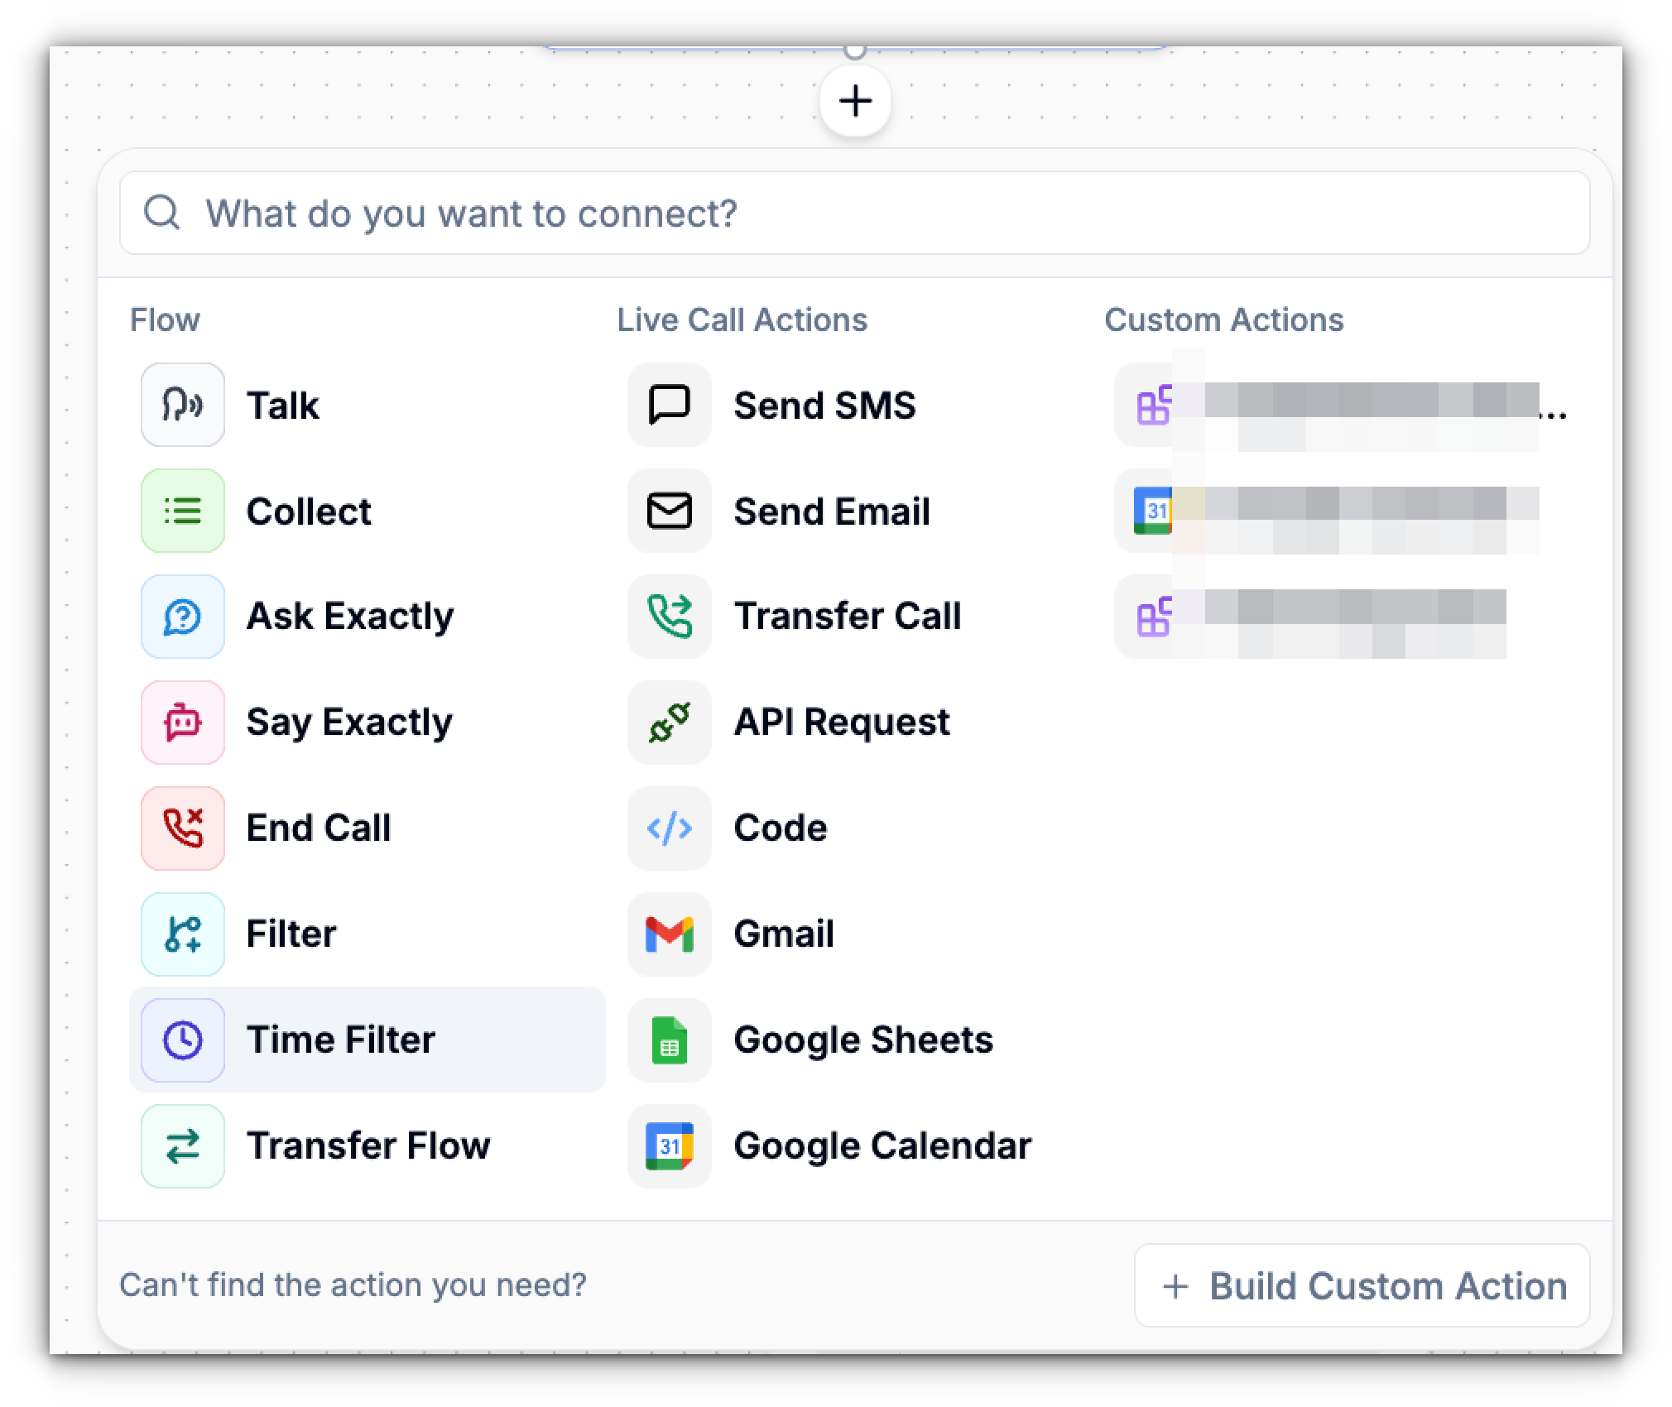Click the Talk action icon
Image resolution: width=1672 pixels, height=1407 pixels.
coord(182,405)
